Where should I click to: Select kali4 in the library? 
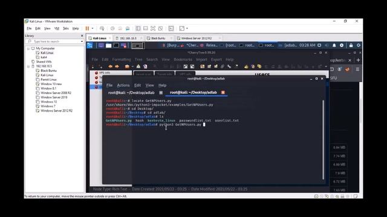click(44, 57)
